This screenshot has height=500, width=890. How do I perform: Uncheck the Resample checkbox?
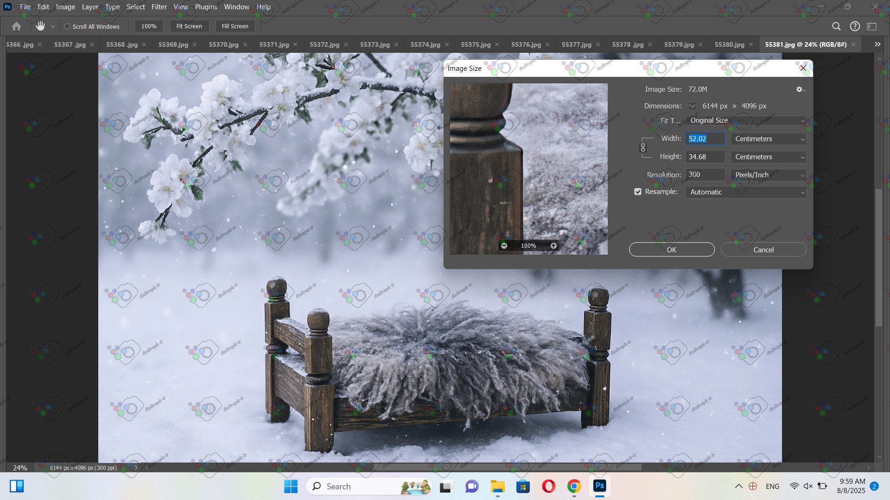pyautogui.click(x=638, y=192)
